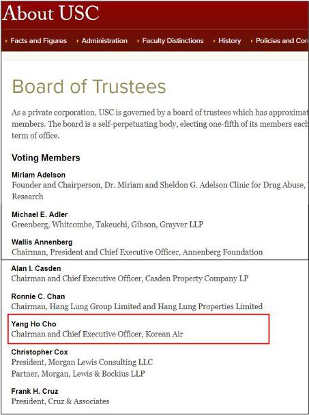309x415 pixels.
Task: Click the arrow bullet before History
Action: [x=214, y=41]
